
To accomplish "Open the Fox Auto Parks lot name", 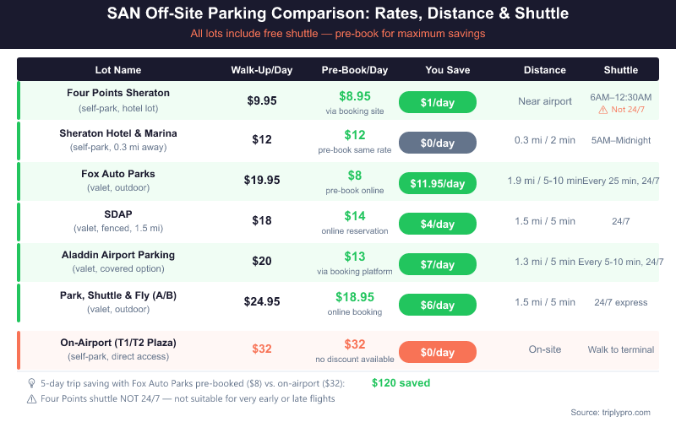I will (x=118, y=174).
